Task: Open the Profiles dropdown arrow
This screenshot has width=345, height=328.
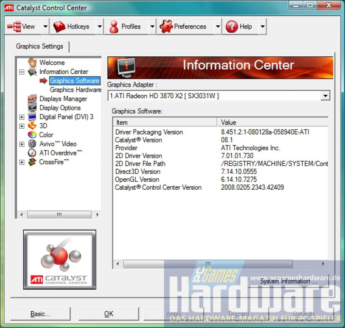Action: point(152,27)
